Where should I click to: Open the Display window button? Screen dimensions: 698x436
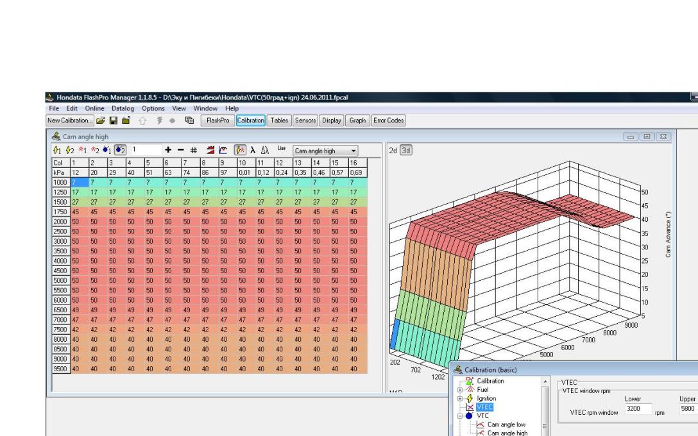point(331,121)
